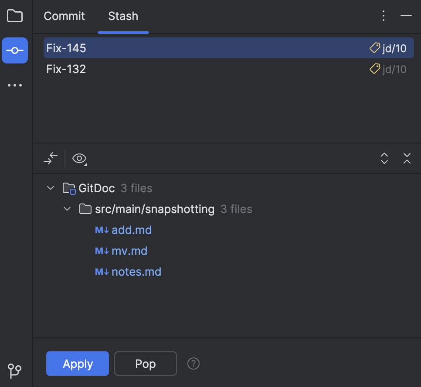421x387 pixels.
Task: Pop the Fix-145 stash
Action: [145, 364]
